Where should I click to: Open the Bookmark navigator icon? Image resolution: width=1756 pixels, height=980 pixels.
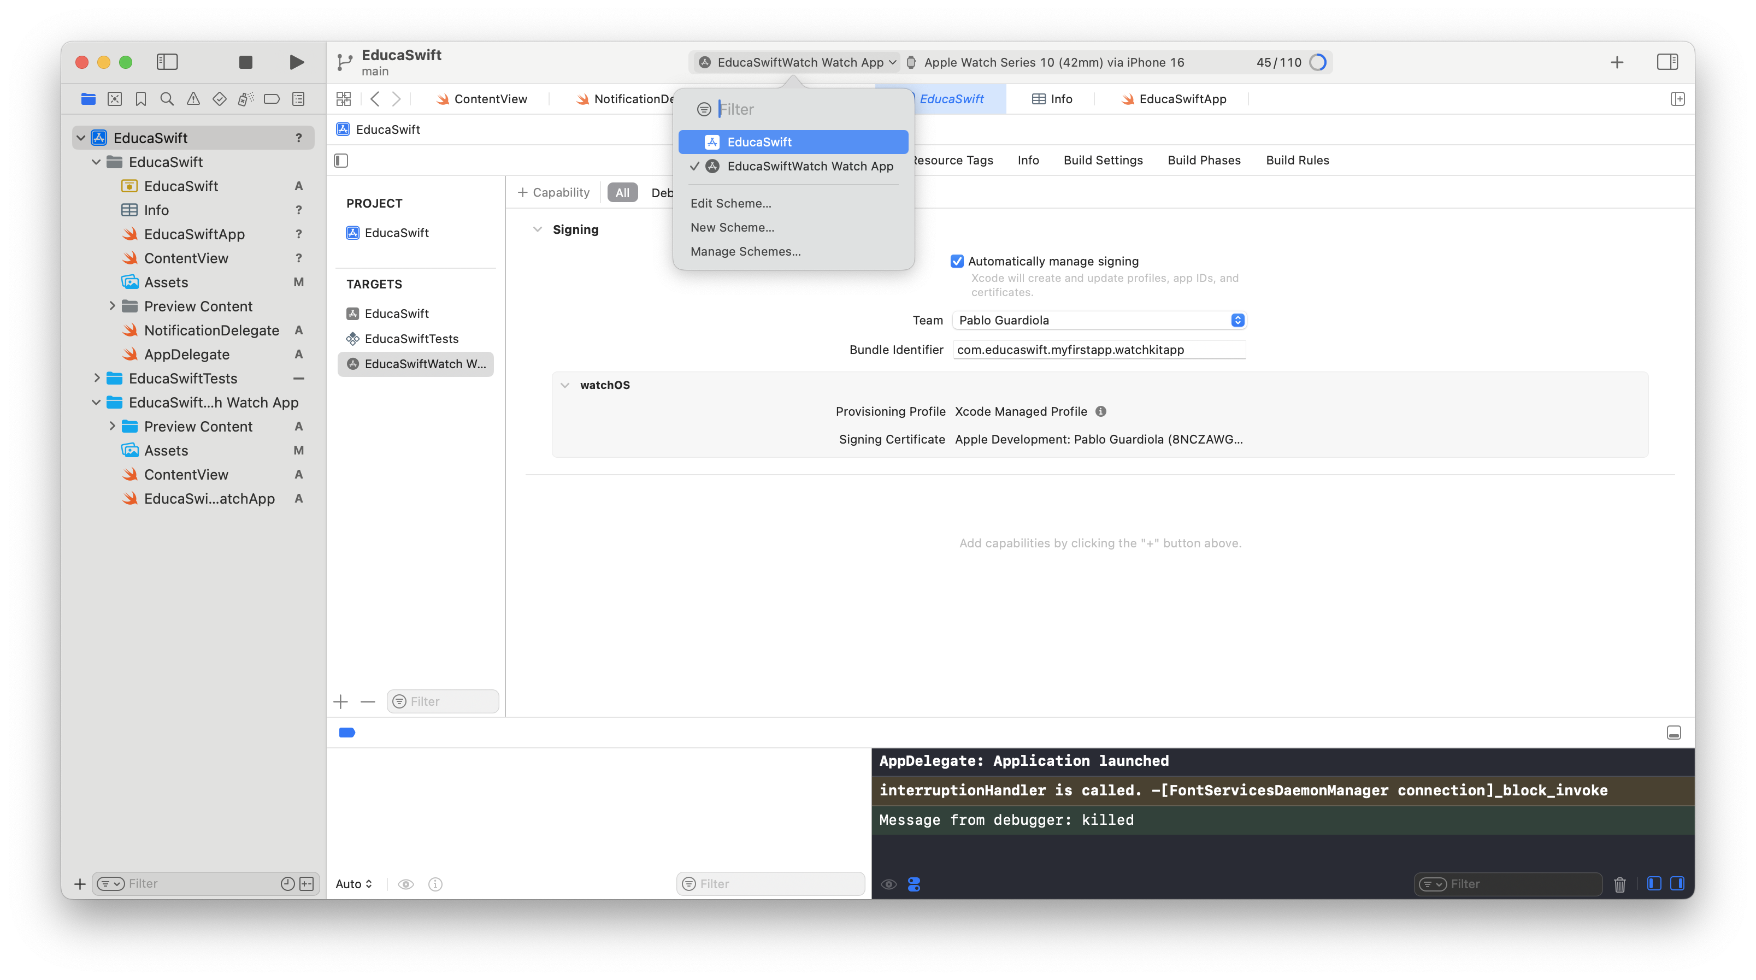point(140,99)
